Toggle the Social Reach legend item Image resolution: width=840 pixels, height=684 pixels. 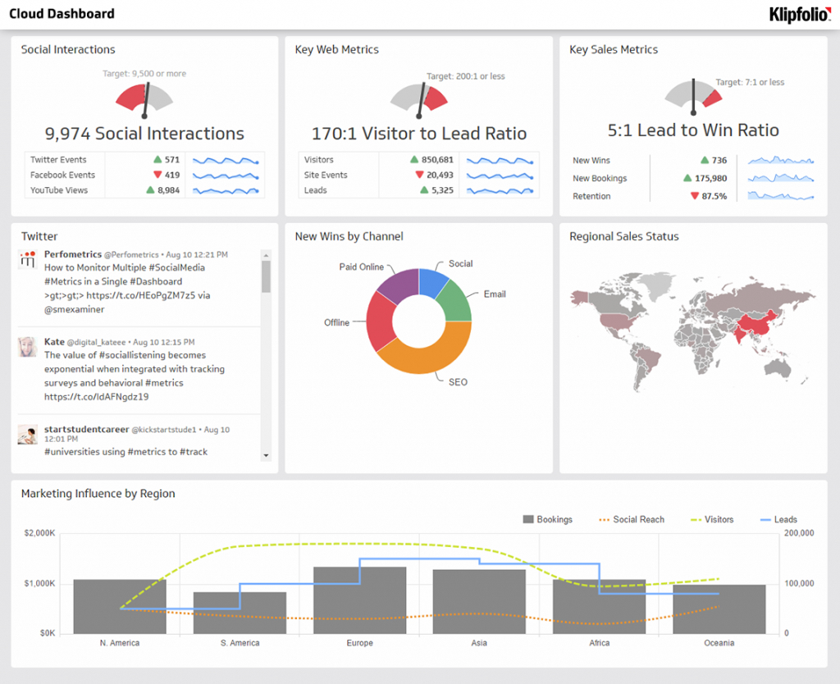click(632, 519)
